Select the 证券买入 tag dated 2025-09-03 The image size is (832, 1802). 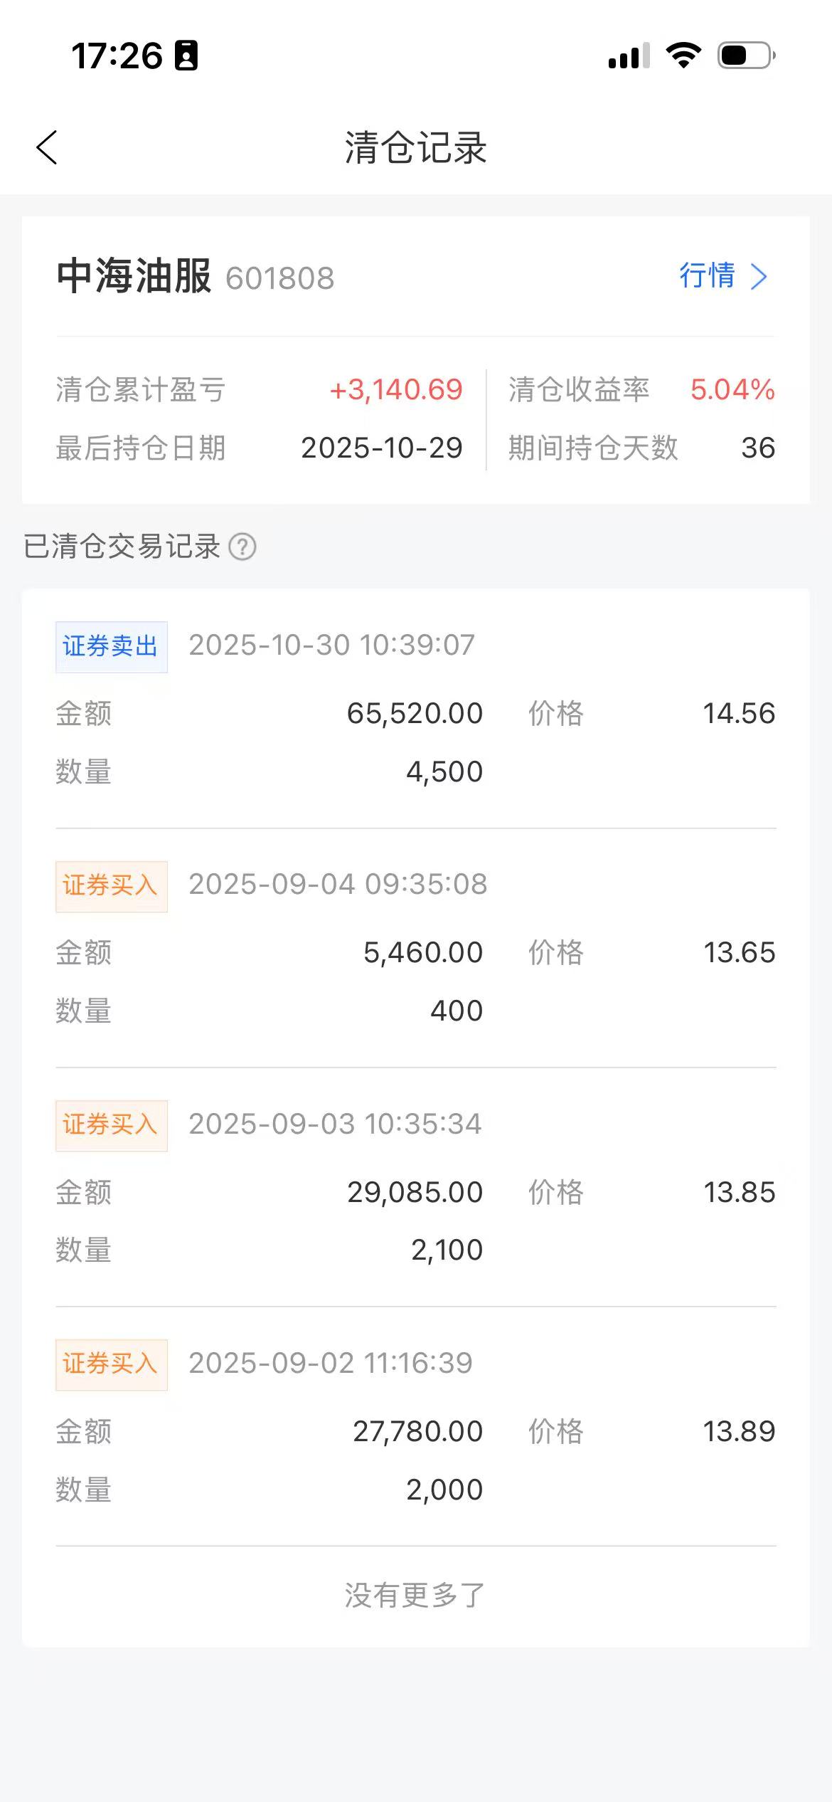[x=111, y=1125]
